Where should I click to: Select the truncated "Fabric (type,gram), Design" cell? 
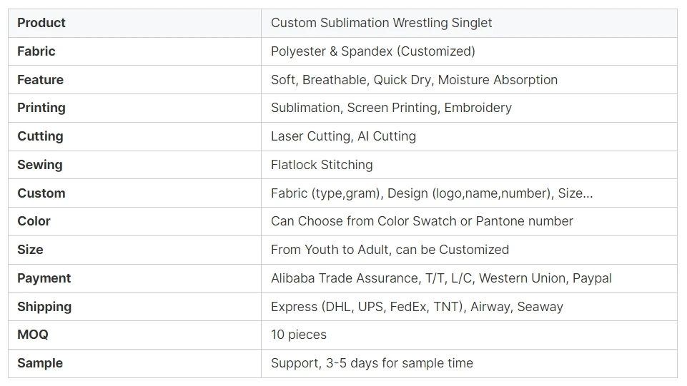click(x=431, y=193)
